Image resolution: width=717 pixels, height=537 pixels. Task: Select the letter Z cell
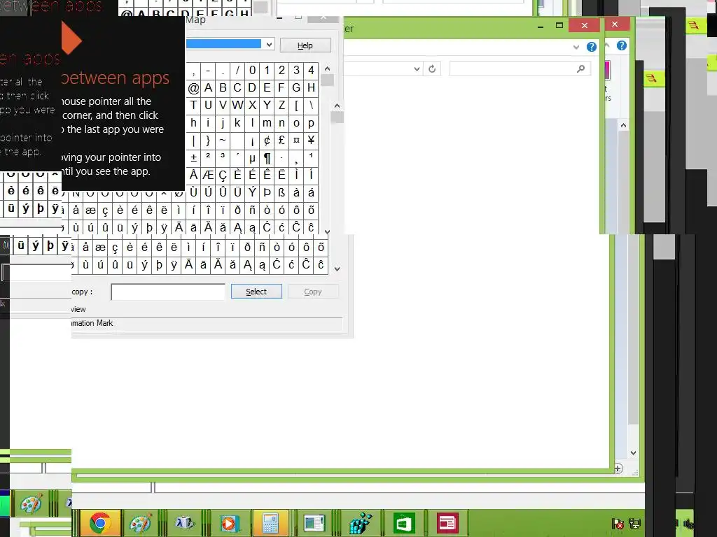click(281, 105)
